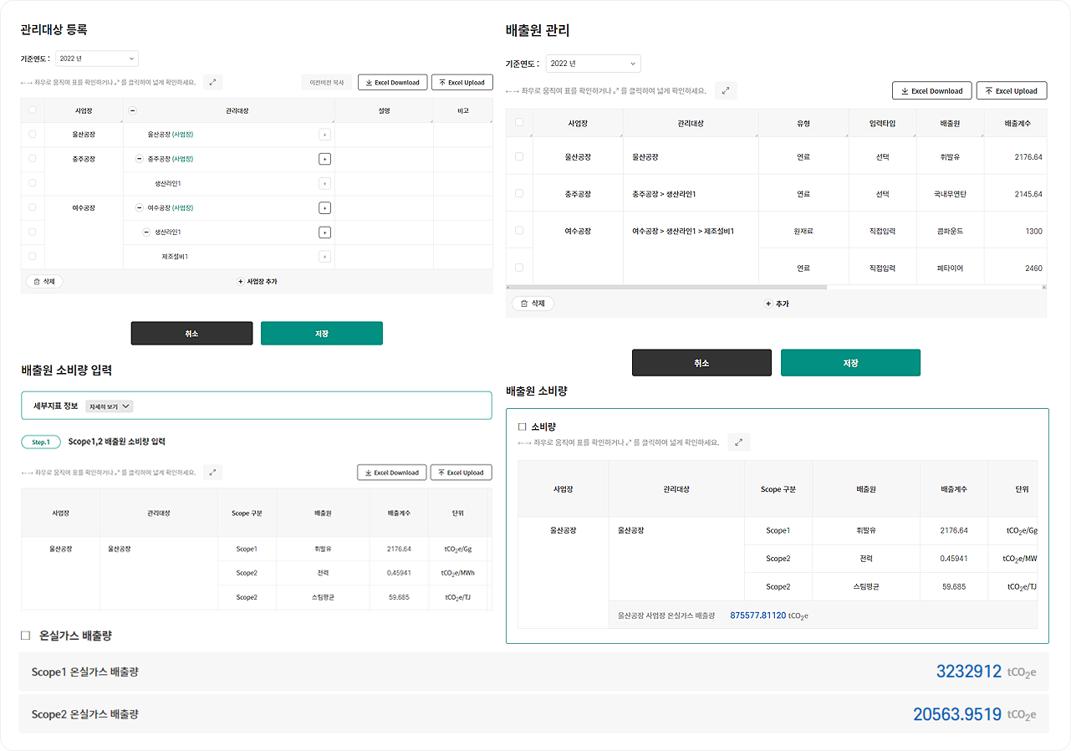Screen dimensions: 1071x751
Task: Click the value 875577.81120
Action: (x=757, y=616)
